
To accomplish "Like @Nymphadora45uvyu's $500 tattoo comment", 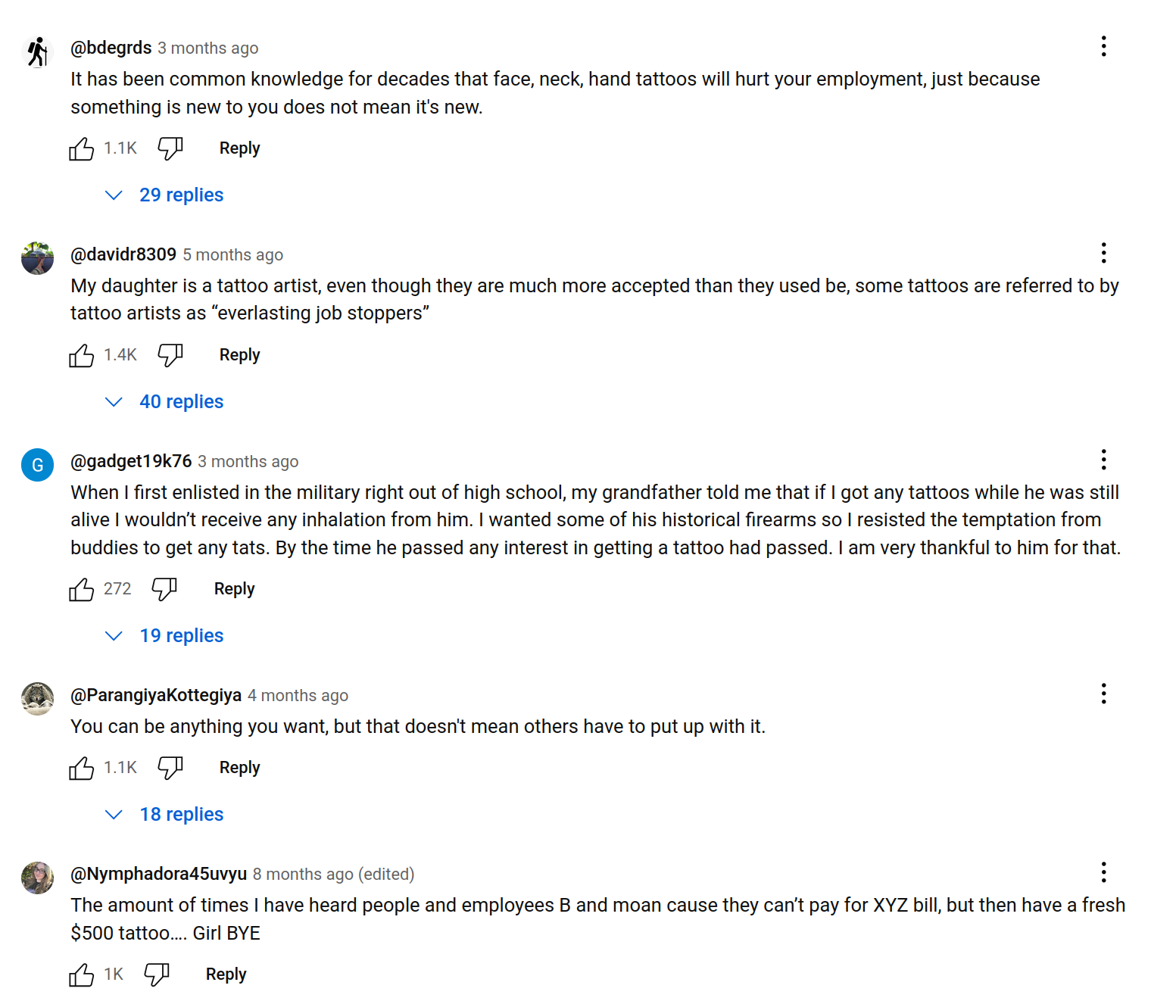I will coord(82,974).
